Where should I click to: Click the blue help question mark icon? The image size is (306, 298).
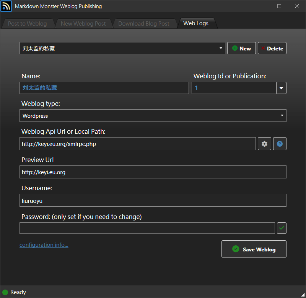280,144
